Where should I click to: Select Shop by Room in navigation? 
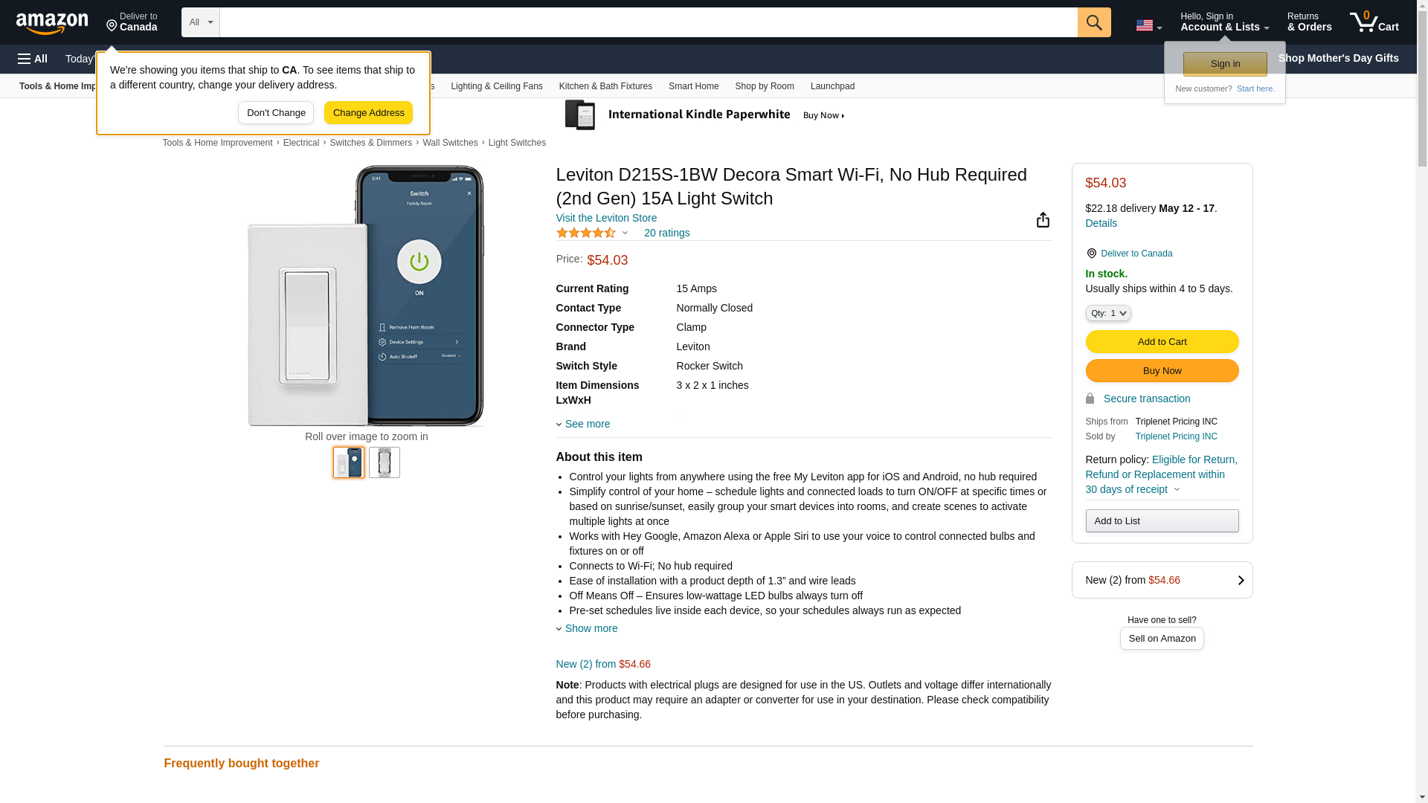click(x=764, y=86)
